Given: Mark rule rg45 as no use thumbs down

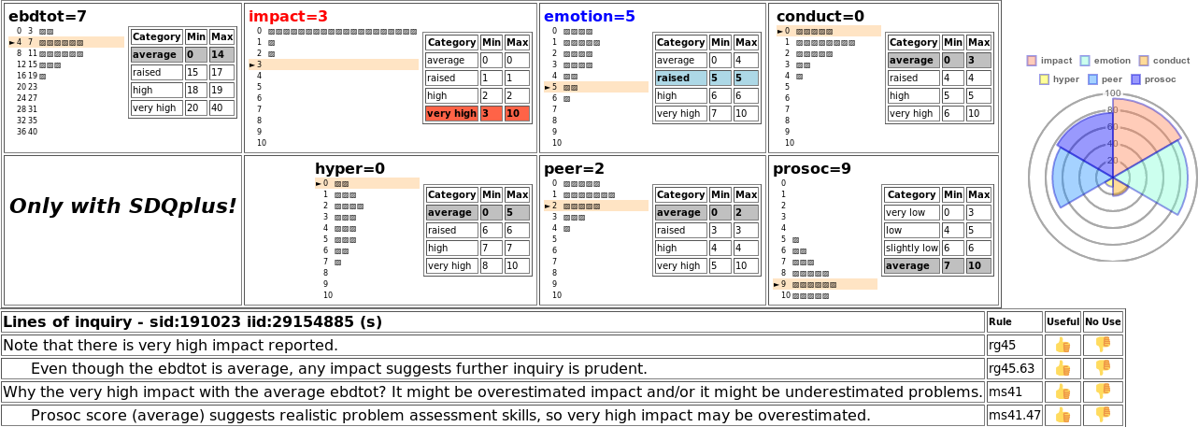Looking at the screenshot, I should pos(1103,345).
